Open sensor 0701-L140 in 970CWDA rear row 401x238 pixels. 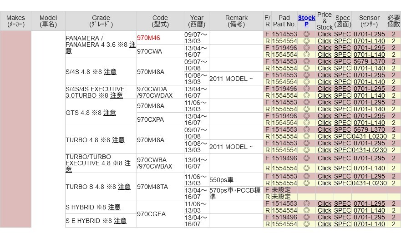click(x=369, y=95)
